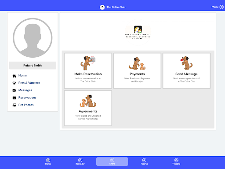
Task: Click the large Collar Club LLC logo
Action: (138, 32)
